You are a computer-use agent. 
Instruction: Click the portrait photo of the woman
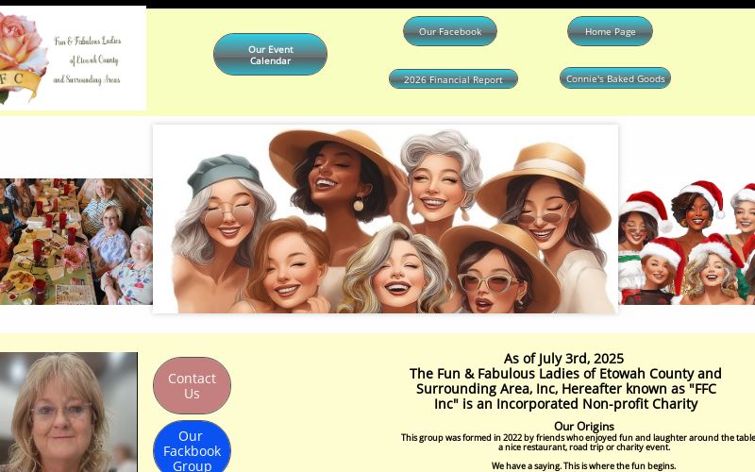[68, 413]
